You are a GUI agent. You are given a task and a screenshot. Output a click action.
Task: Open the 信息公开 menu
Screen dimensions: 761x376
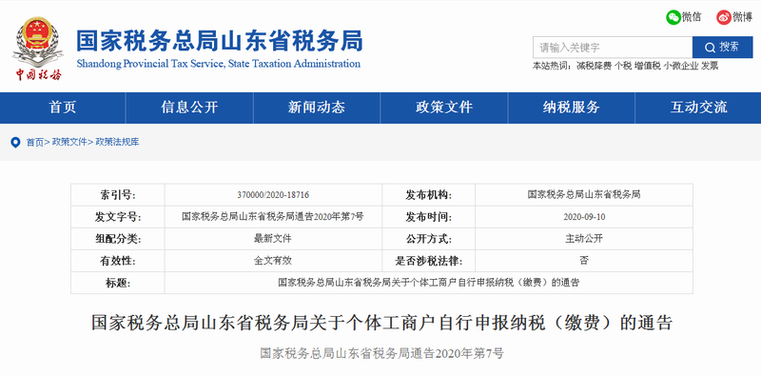[189, 108]
